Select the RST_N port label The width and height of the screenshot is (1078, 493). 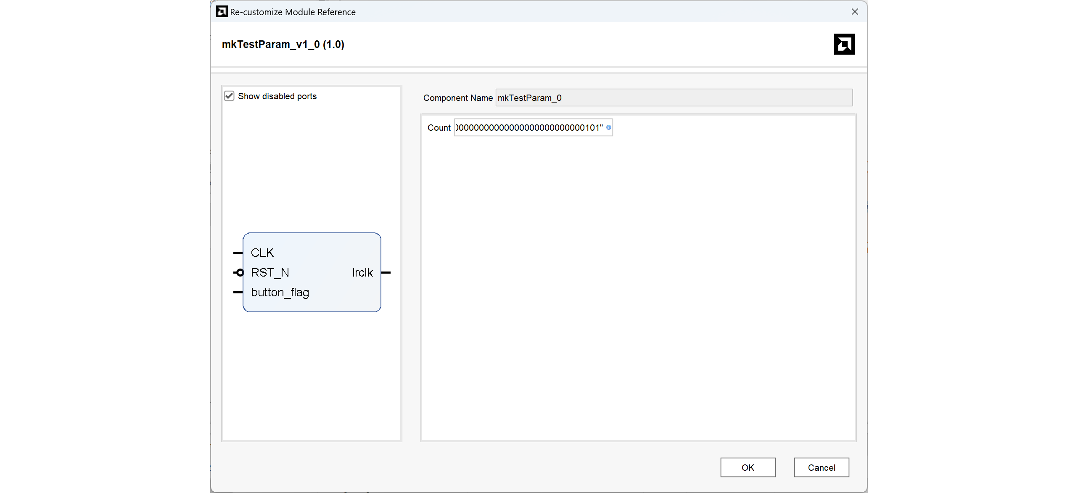(270, 273)
